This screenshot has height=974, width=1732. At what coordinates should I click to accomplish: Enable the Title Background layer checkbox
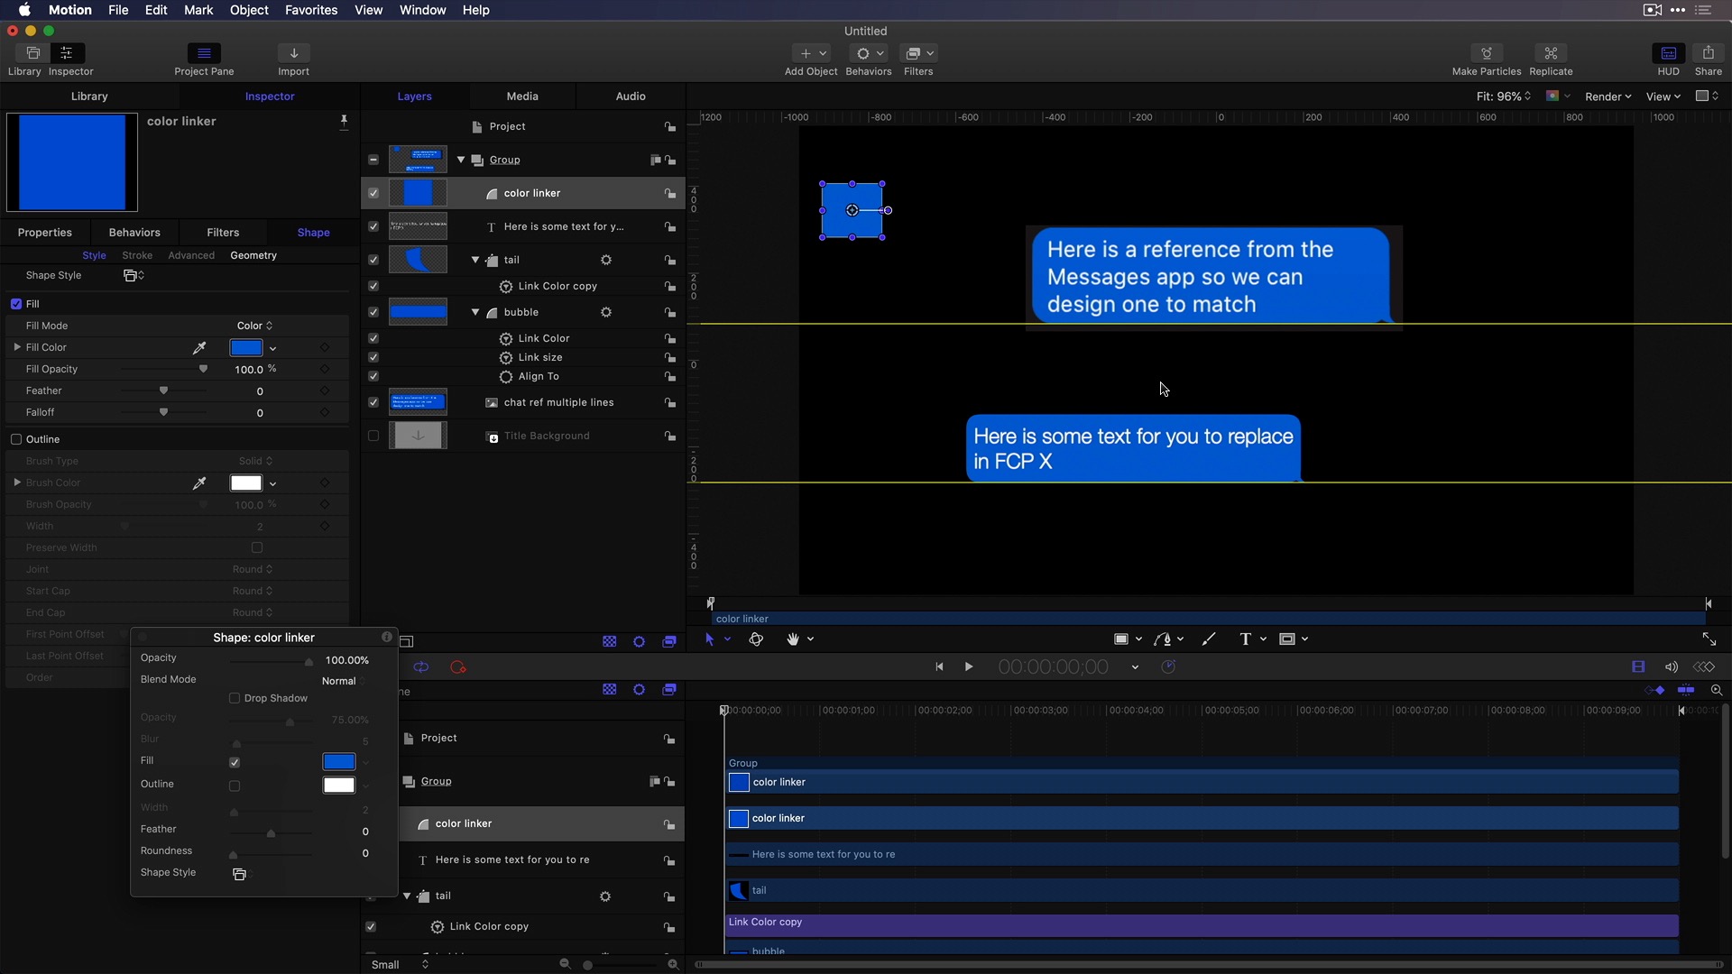(x=373, y=436)
